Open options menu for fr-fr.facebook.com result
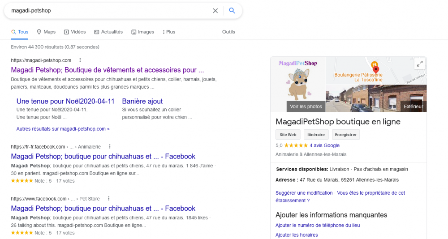This screenshot has width=448, height=239. [x=110, y=146]
